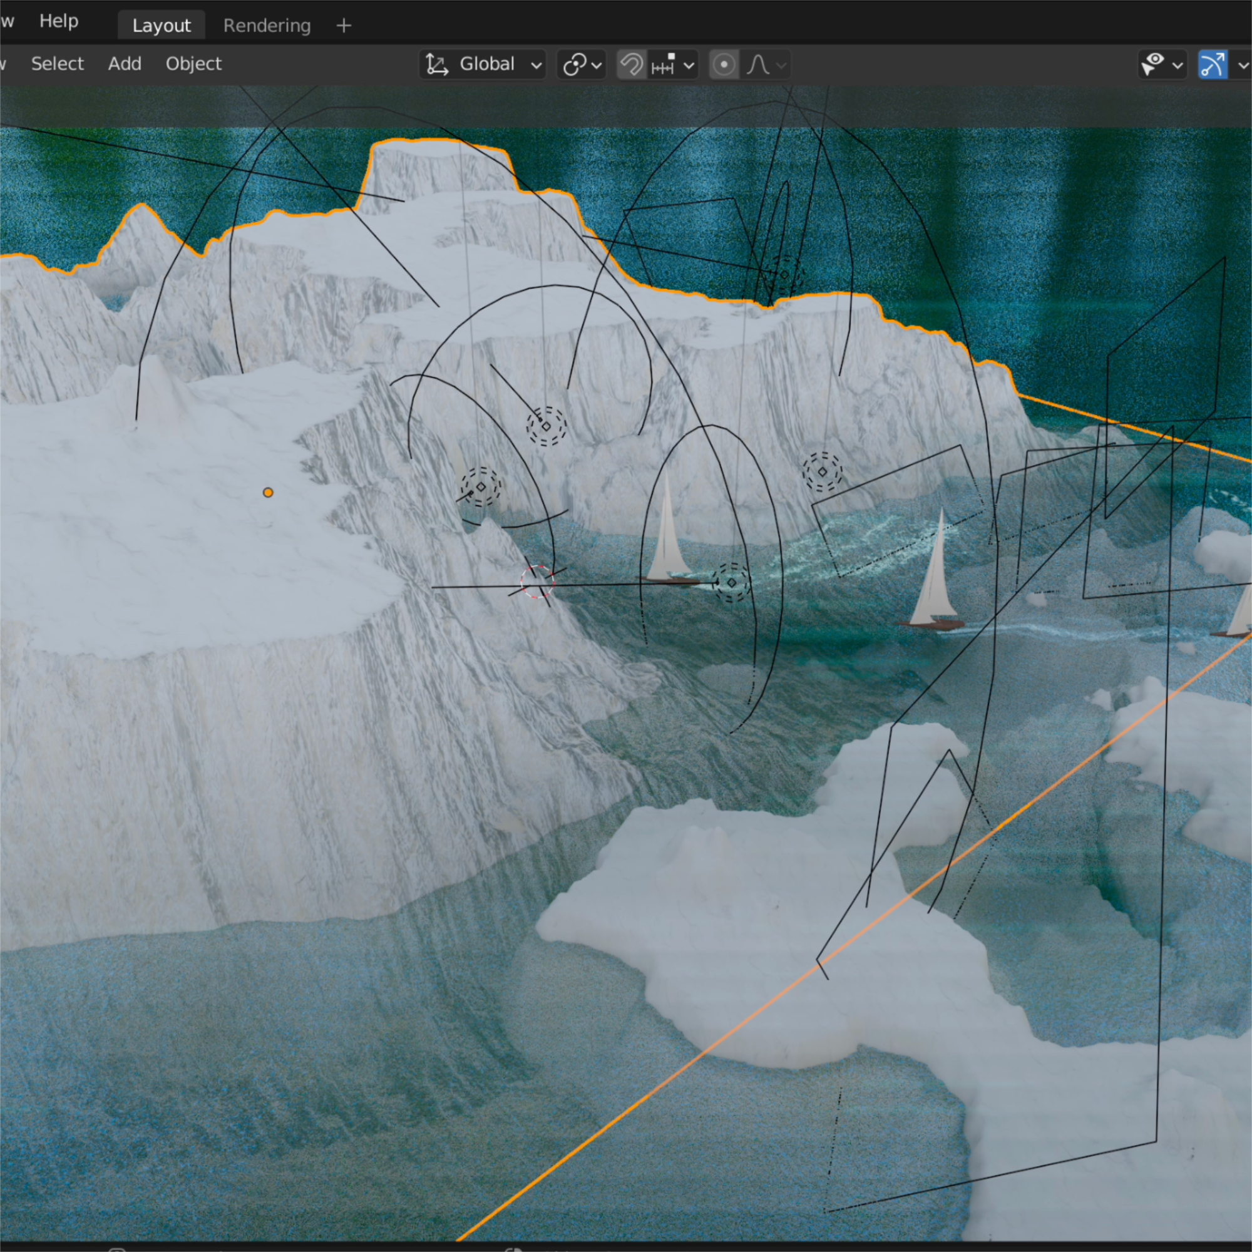Toggle proportional editing circle icon
This screenshot has height=1252, width=1252.
[x=724, y=65]
